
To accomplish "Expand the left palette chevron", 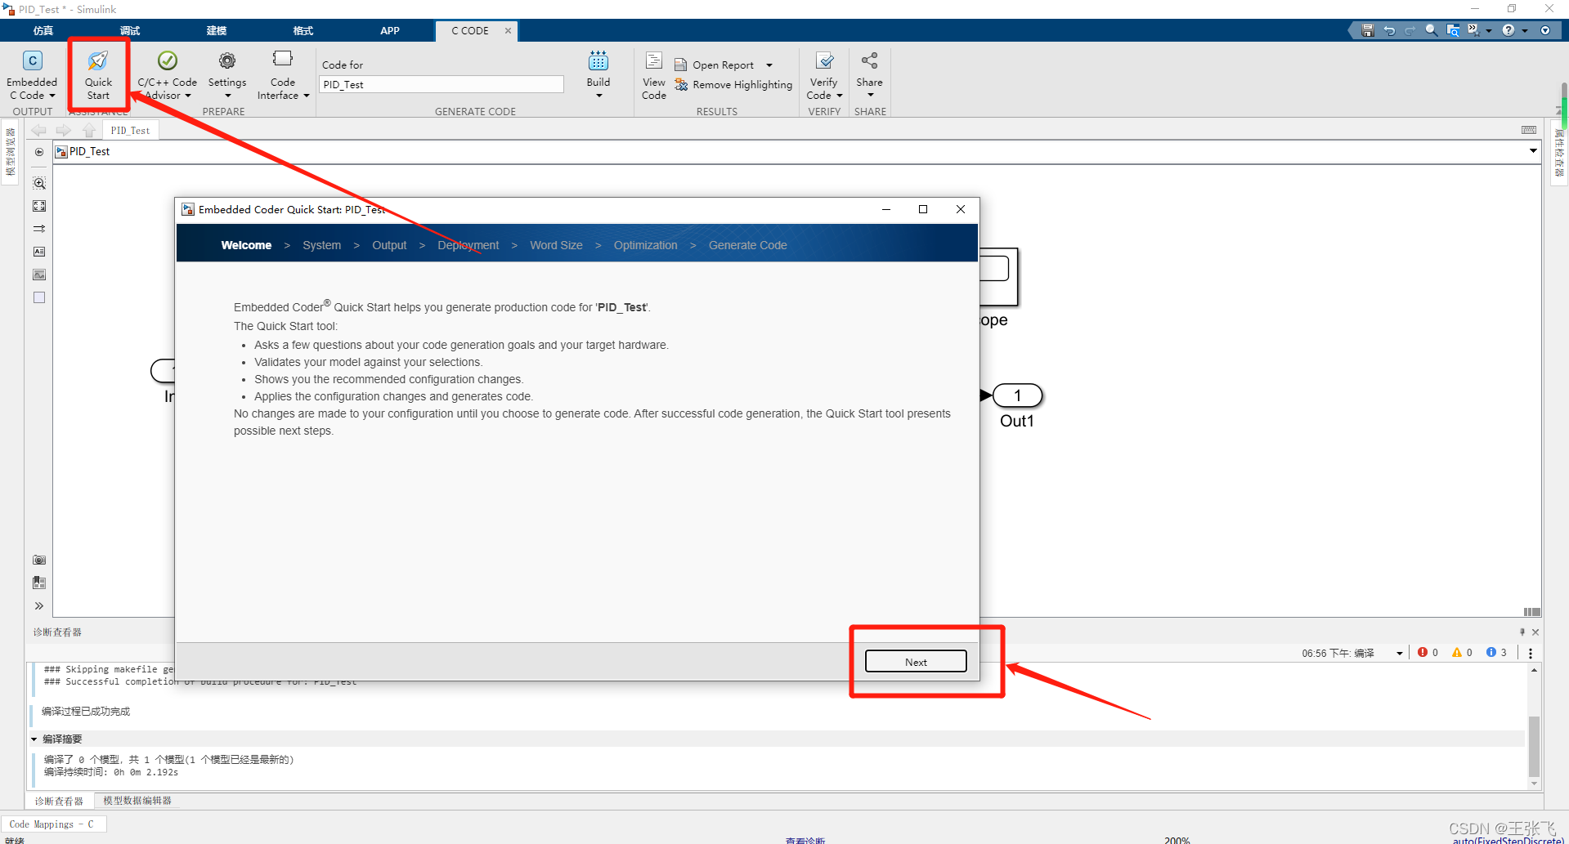I will 39,605.
